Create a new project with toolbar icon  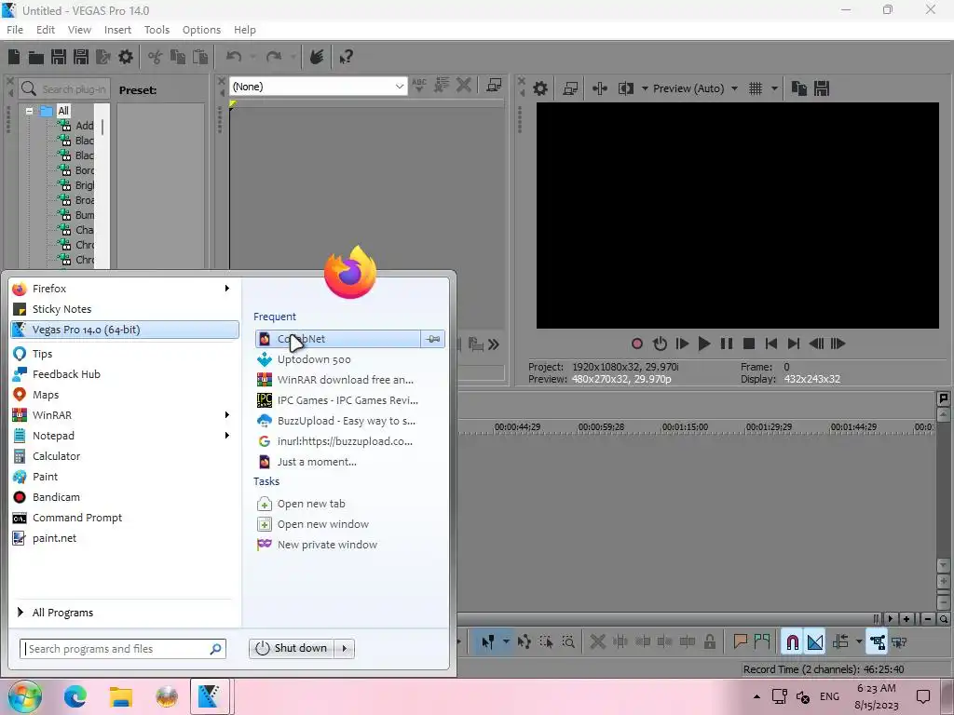[x=14, y=57]
